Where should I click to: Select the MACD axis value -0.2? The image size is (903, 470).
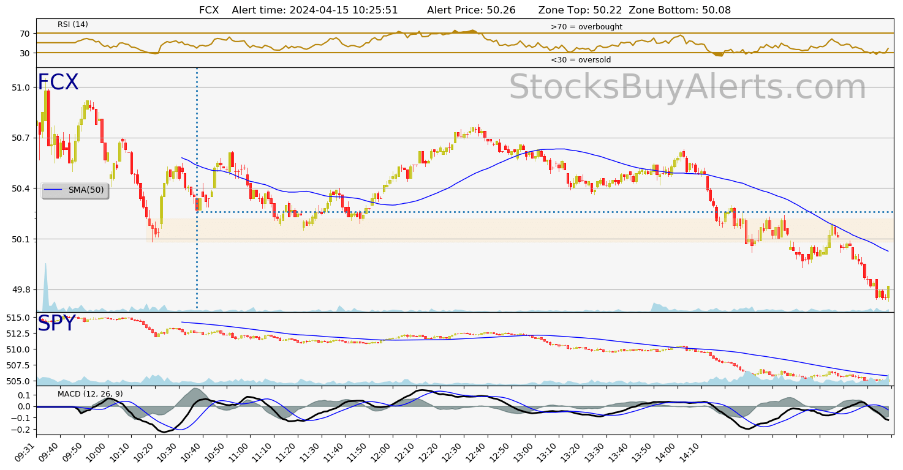coord(20,430)
